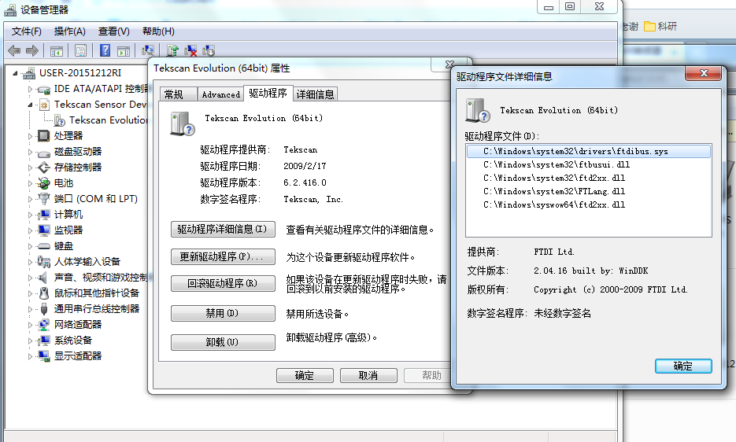This screenshot has height=442, width=736.
Task: Click 更新驱动程序(P)... button
Action: (x=223, y=256)
